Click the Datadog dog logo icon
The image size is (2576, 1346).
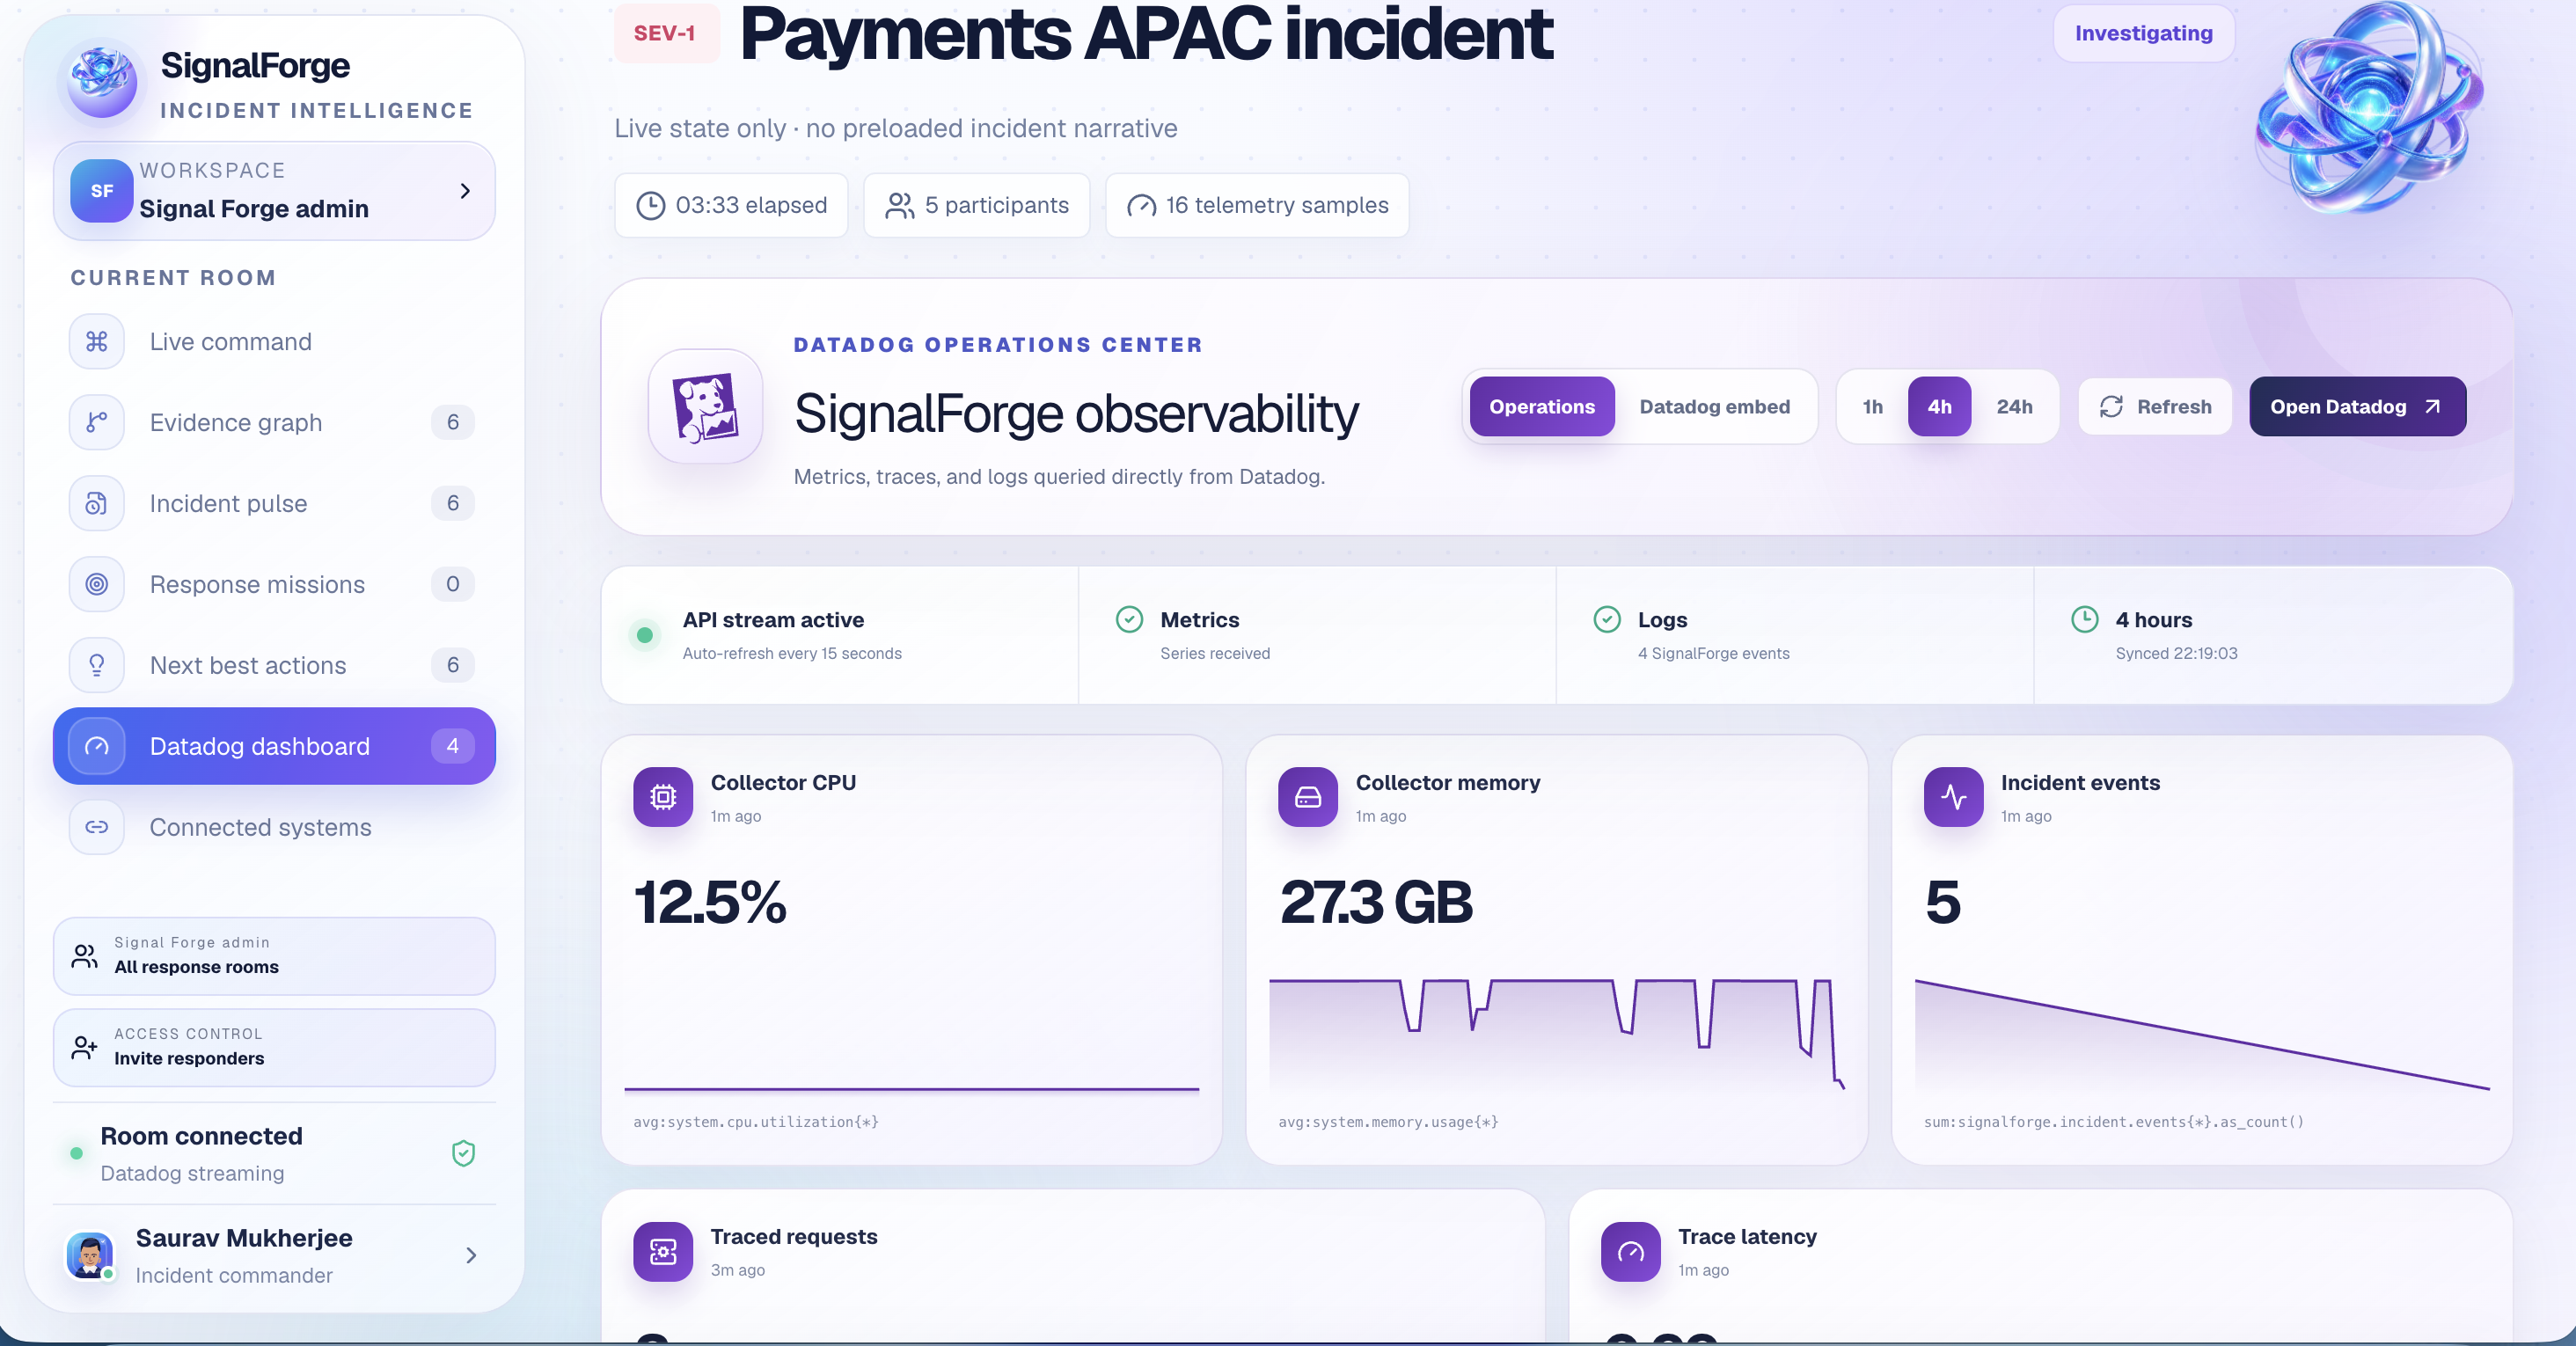point(706,406)
